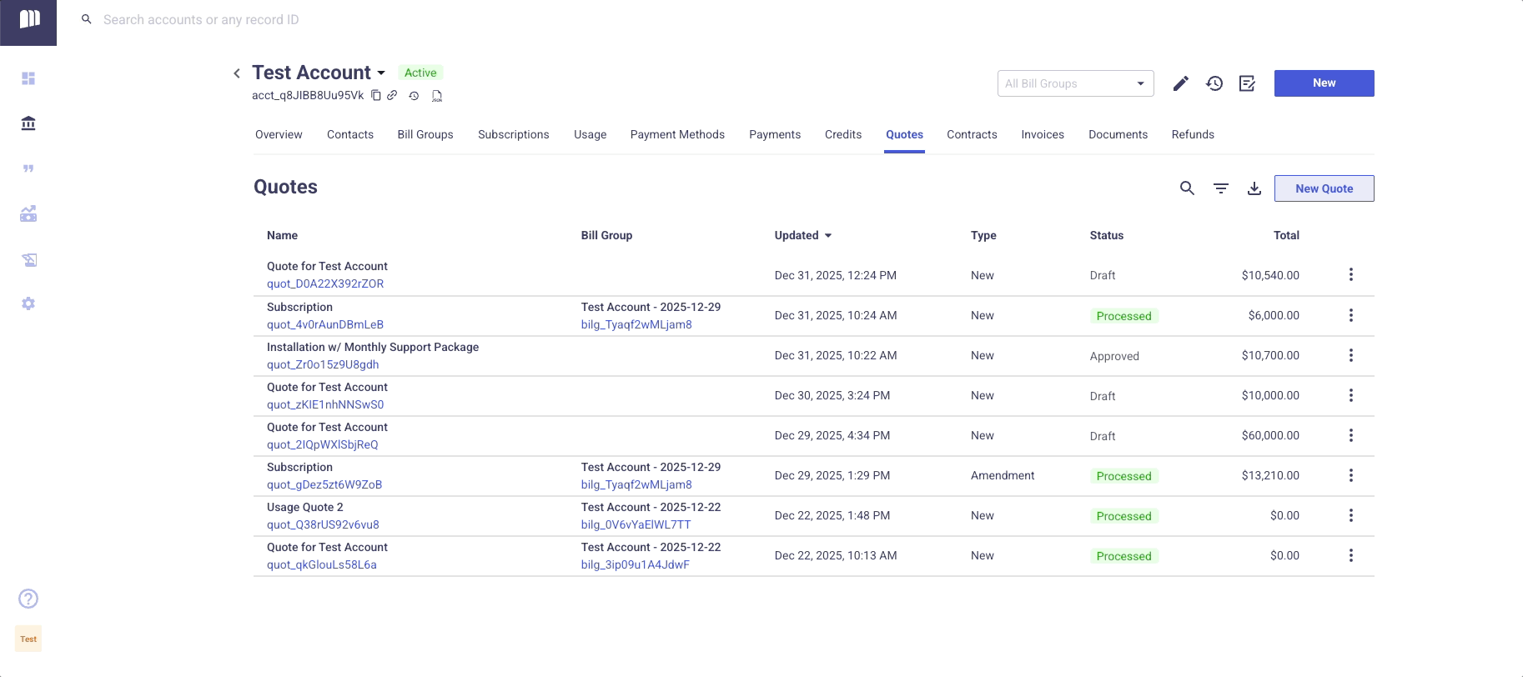Open quote link quot_2IQpWXlSbjReQ
The image size is (1523, 677).
(323, 444)
